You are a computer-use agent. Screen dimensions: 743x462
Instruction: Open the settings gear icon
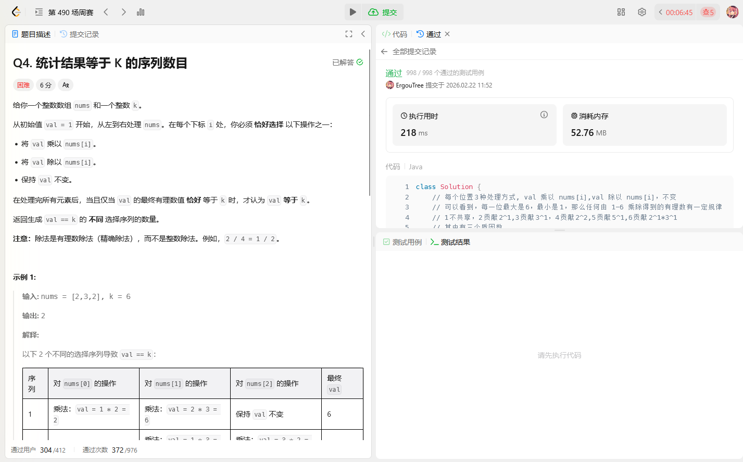(642, 12)
